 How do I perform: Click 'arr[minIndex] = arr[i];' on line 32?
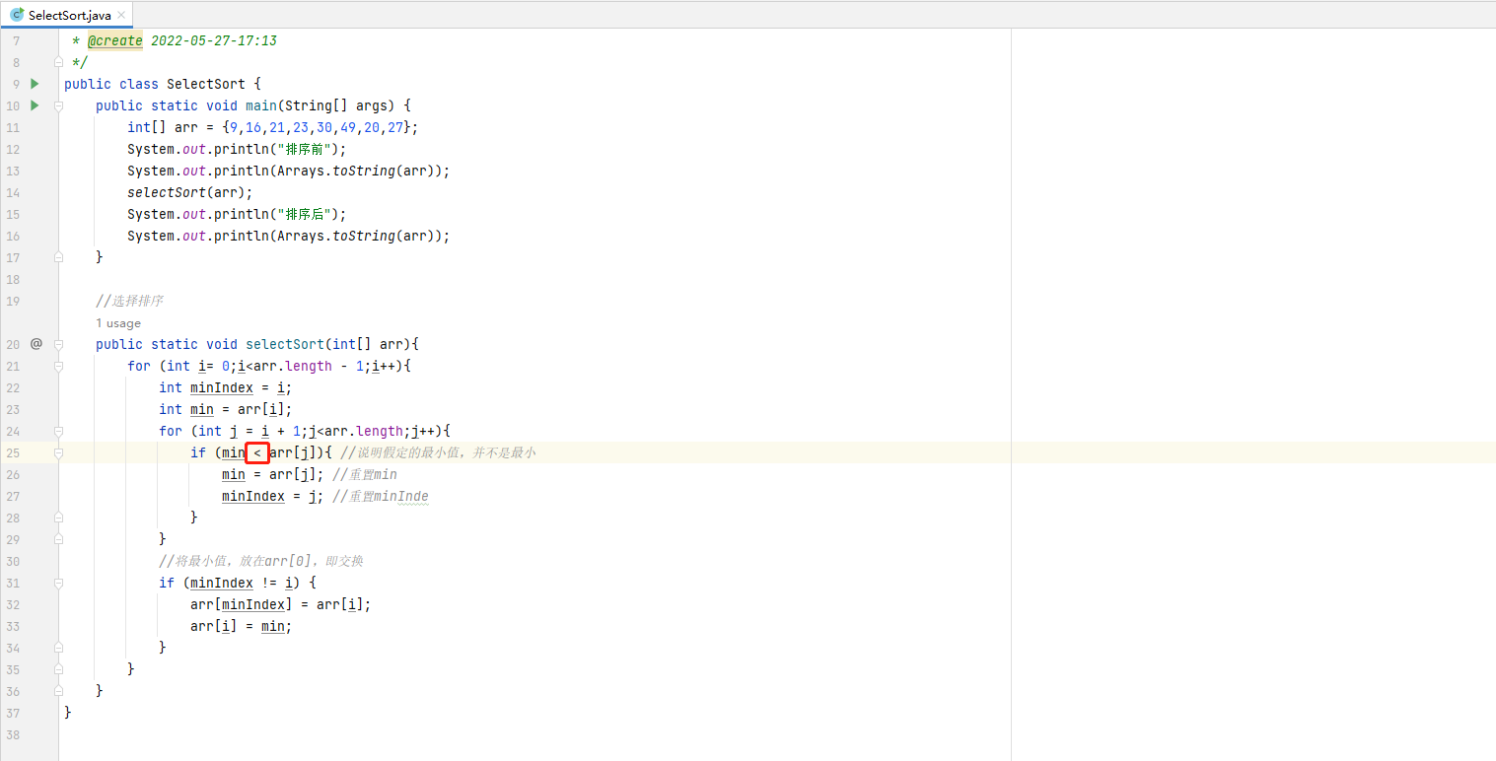pyautogui.click(x=281, y=604)
